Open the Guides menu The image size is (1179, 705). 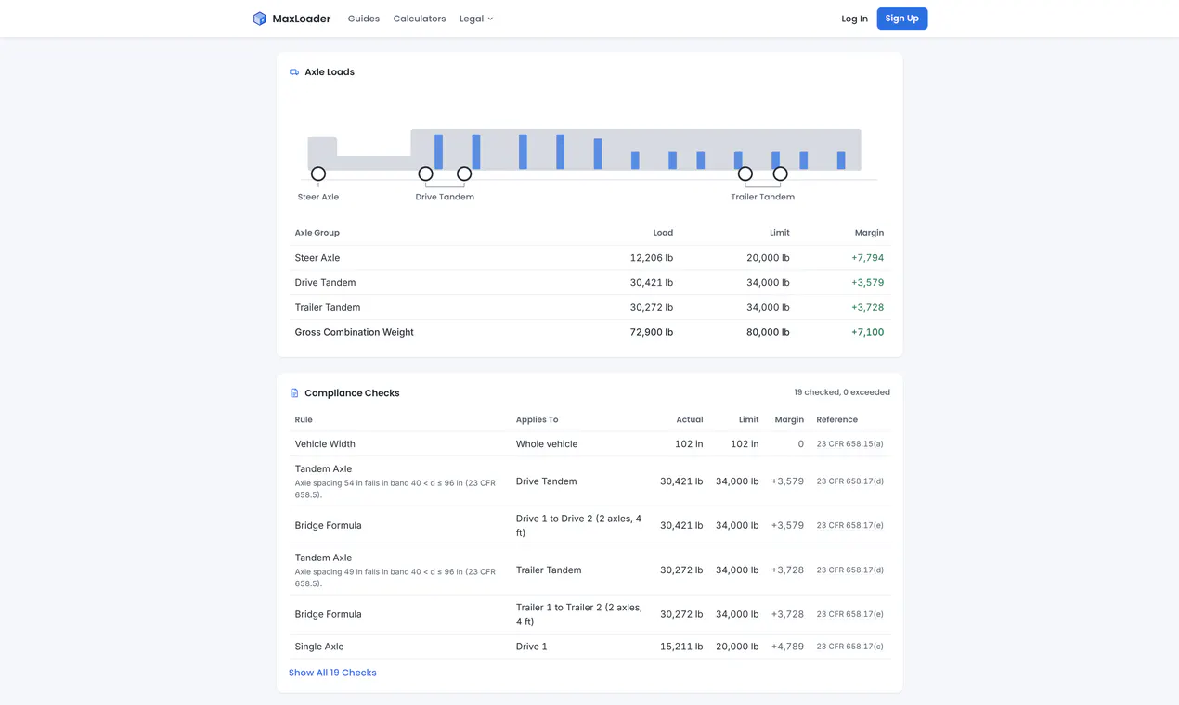364,19
